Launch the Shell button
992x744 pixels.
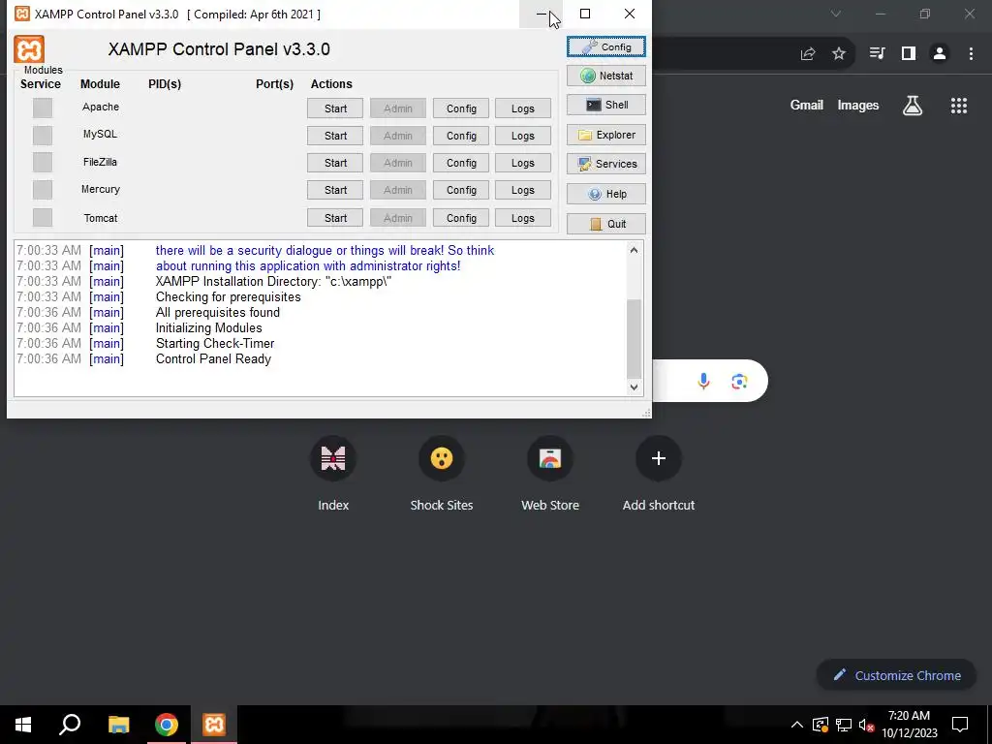click(606, 105)
